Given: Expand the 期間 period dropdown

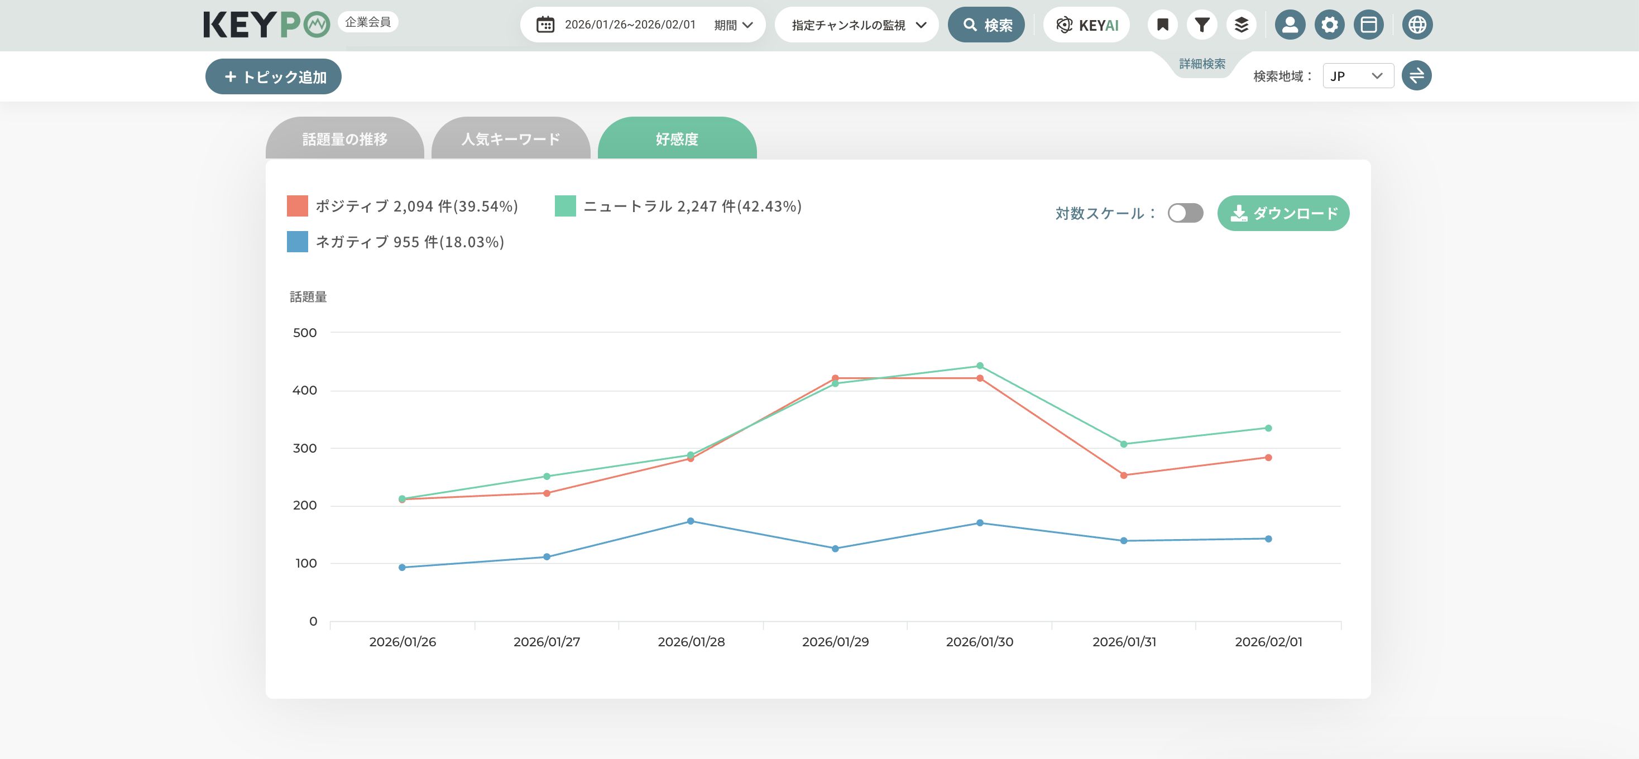Looking at the screenshot, I should tap(733, 25).
